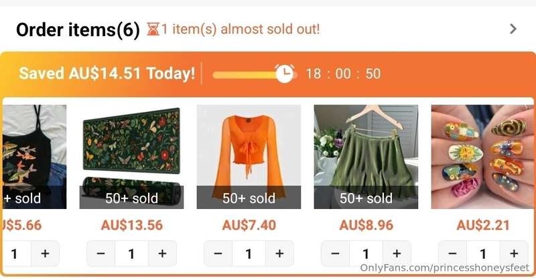The height and width of the screenshot is (280, 536).
Task: Click the hourglass almost sold out icon
Action: [153, 29]
